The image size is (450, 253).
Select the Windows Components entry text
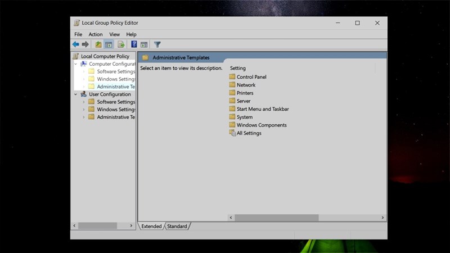(262, 125)
